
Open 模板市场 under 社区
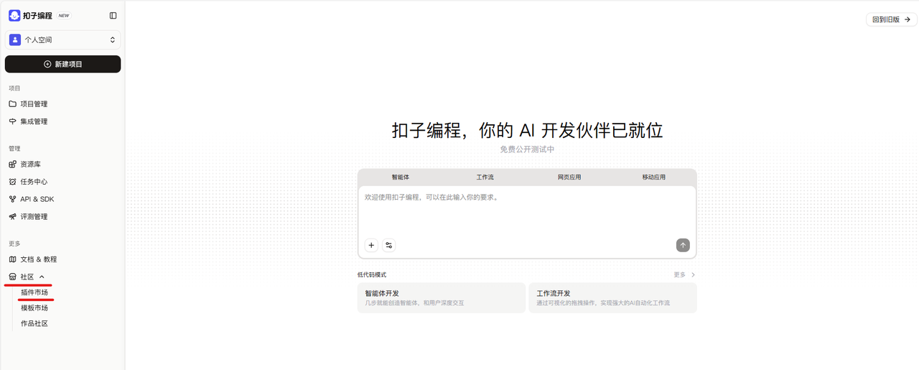coord(34,307)
